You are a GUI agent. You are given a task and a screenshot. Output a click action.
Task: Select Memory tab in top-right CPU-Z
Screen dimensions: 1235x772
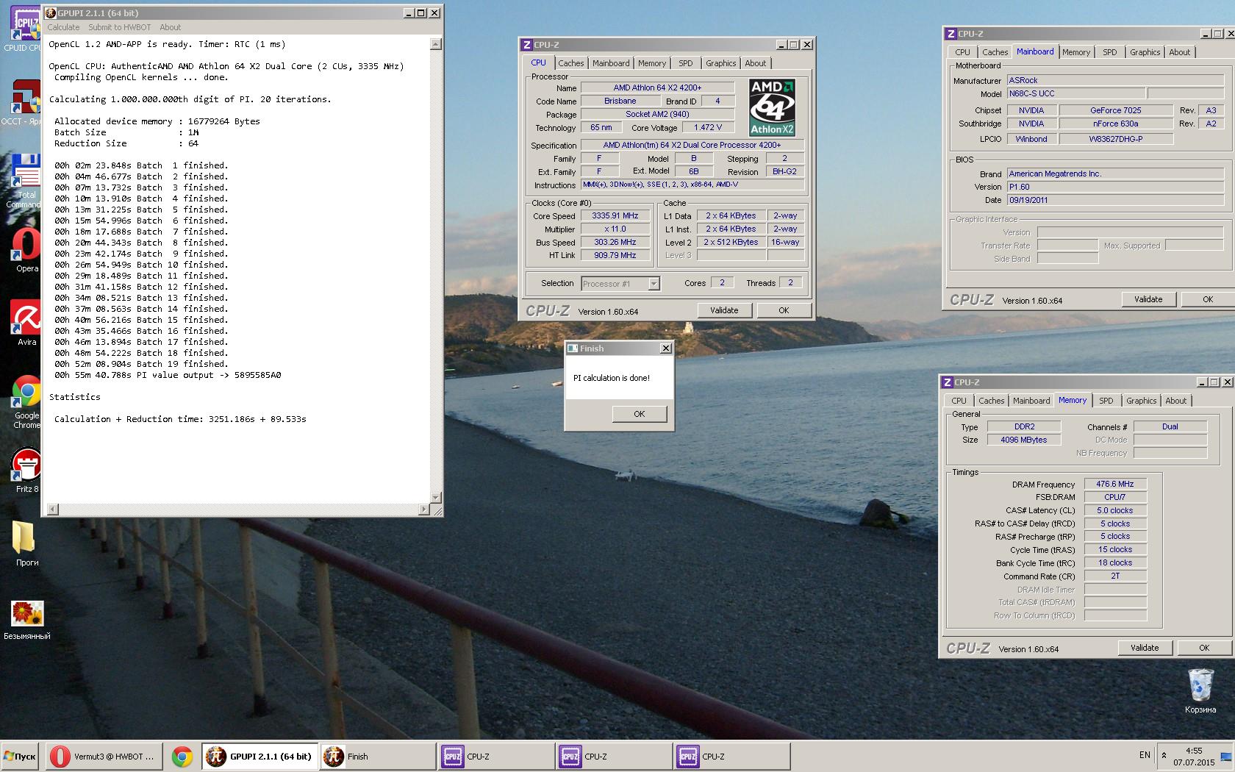click(x=1076, y=52)
